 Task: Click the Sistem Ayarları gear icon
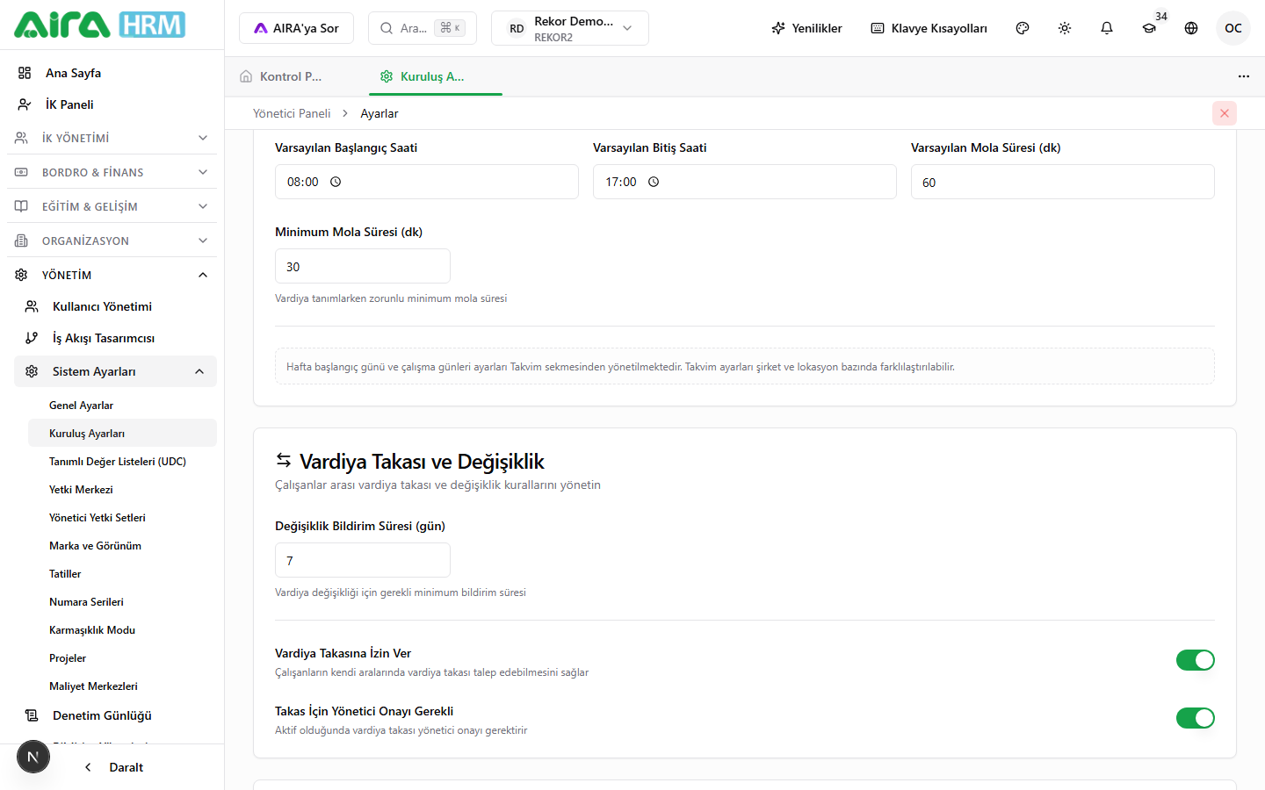click(32, 371)
